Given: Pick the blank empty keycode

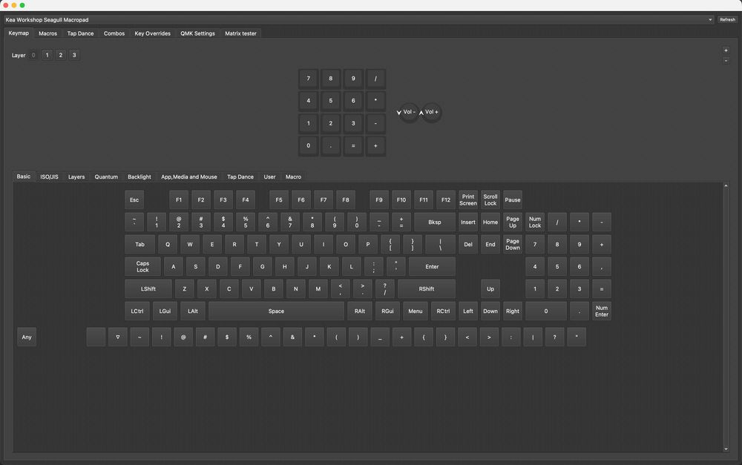Looking at the screenshot, I should [x=96, y=337].
